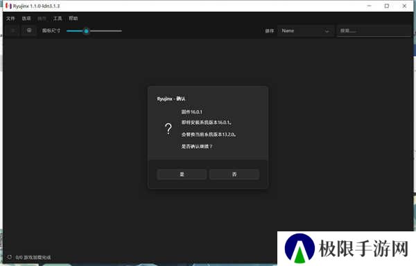Click the sort dropdown chevron arrow
Screen dimensions: 416x266
327,31
